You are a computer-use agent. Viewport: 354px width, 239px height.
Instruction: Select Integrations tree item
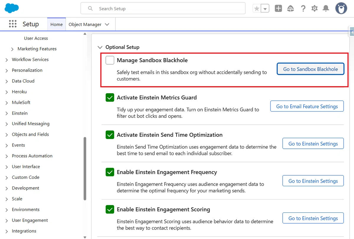24,231
